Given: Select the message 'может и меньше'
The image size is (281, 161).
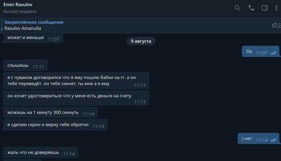Looking at the screenshot, I should (x=33, y=38).
